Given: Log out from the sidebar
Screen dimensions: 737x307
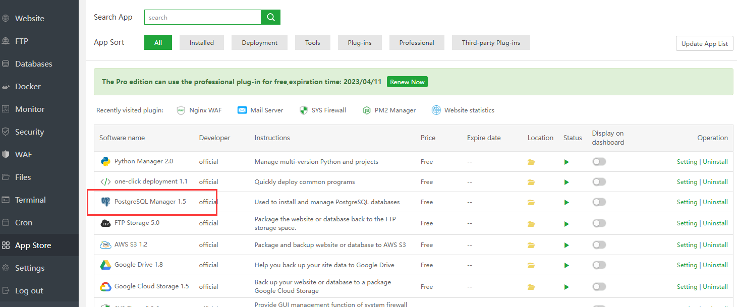Looking at the screenshot, I should point(39,290).
